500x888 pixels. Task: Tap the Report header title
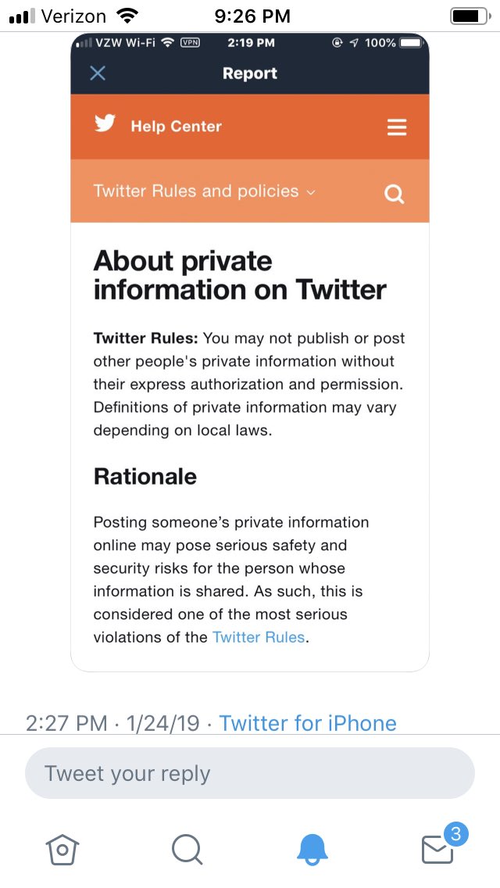[x=250, y=73]
